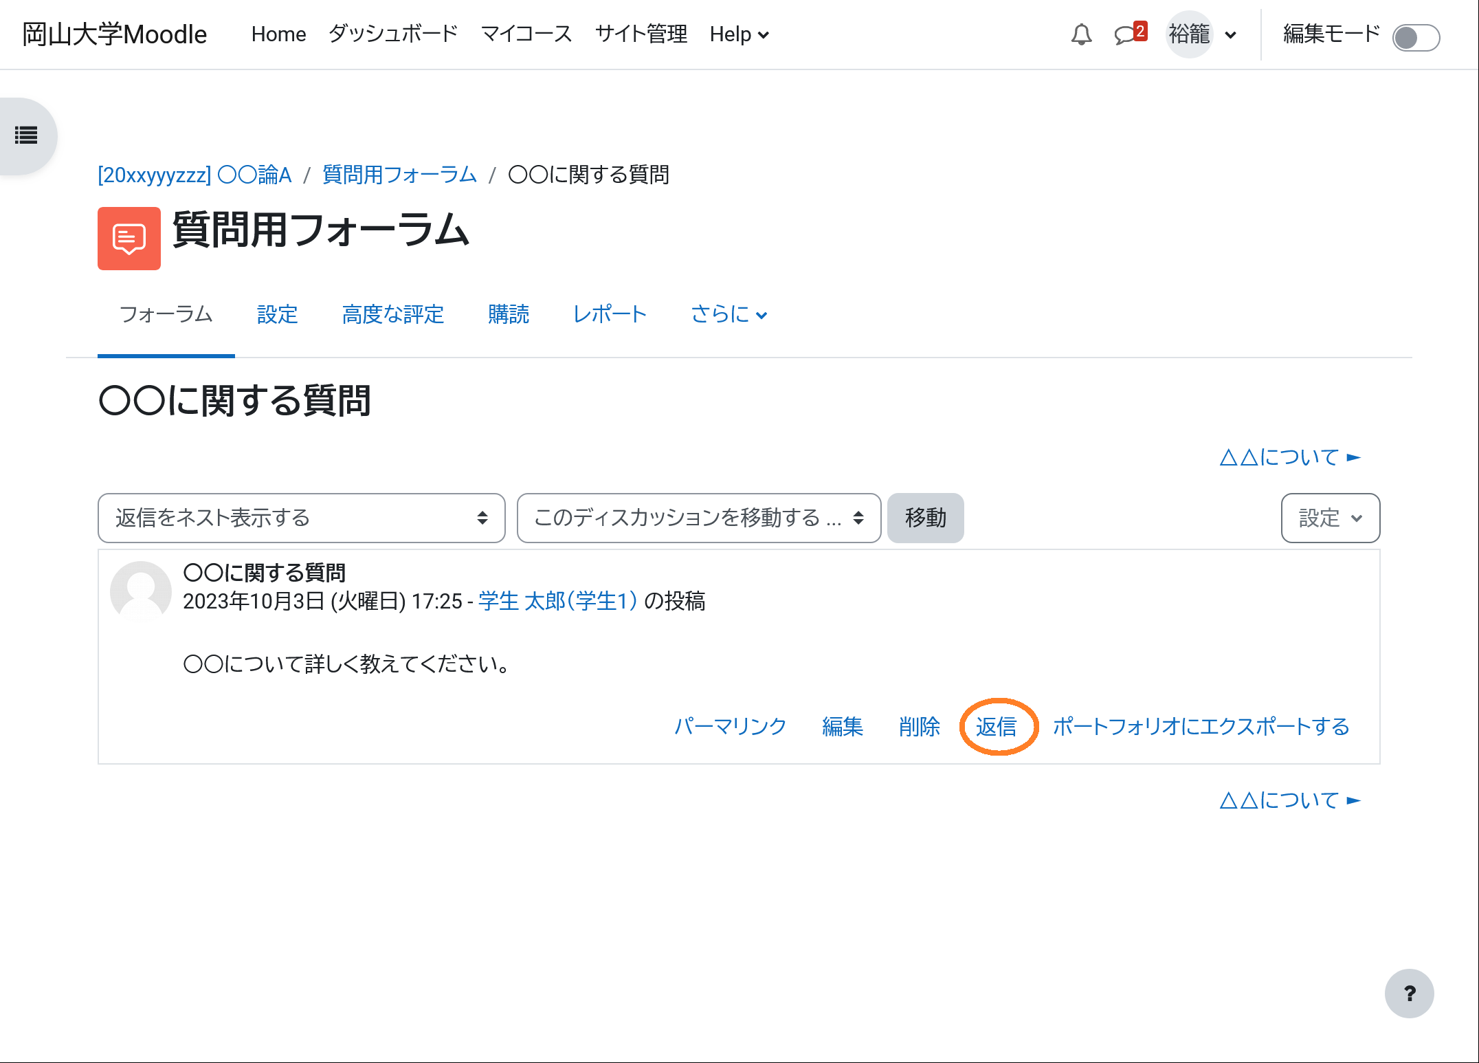Switch to the 購読 tab

(x=509, y=314)
